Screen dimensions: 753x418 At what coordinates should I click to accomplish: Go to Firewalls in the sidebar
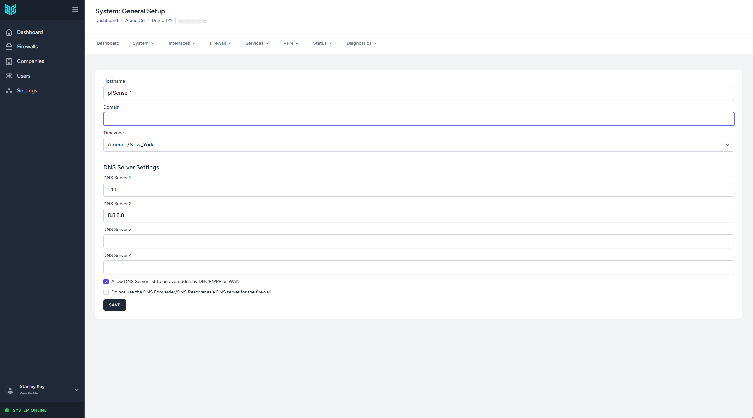27,47
